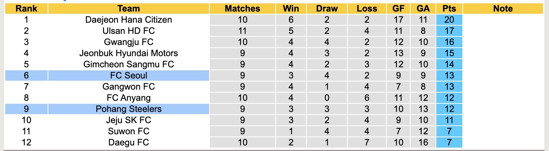Click the Note column header

pos(503,9)
